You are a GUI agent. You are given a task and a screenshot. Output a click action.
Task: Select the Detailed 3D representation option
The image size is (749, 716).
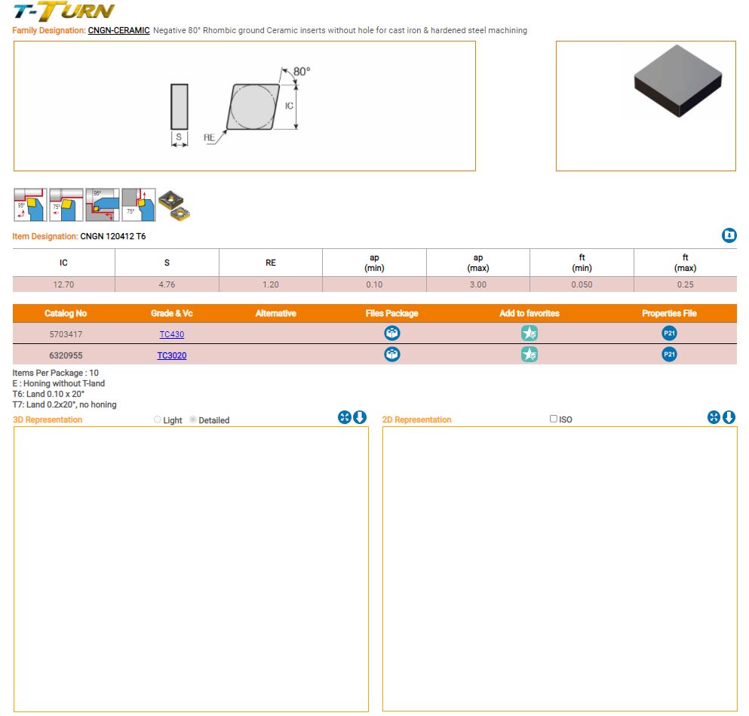click(193, 420)
